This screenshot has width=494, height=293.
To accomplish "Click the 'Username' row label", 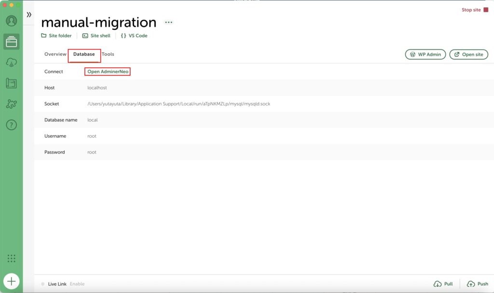I will [x=55, y=136].
